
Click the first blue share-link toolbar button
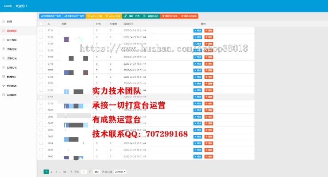coord(51,16)
